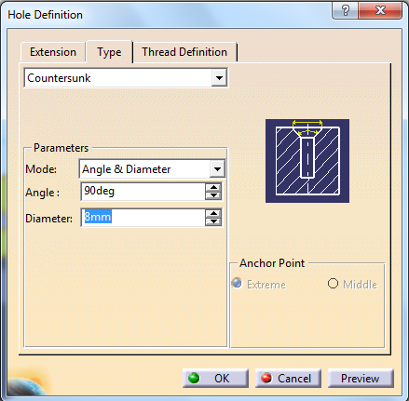Select the Extreme anchor point radio
The image size is (409, 401).
coord(237,283)
